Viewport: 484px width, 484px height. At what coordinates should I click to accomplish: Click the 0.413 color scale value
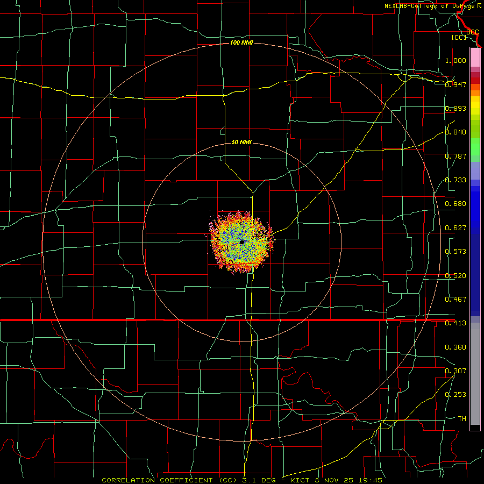click(x=455, y=323)
